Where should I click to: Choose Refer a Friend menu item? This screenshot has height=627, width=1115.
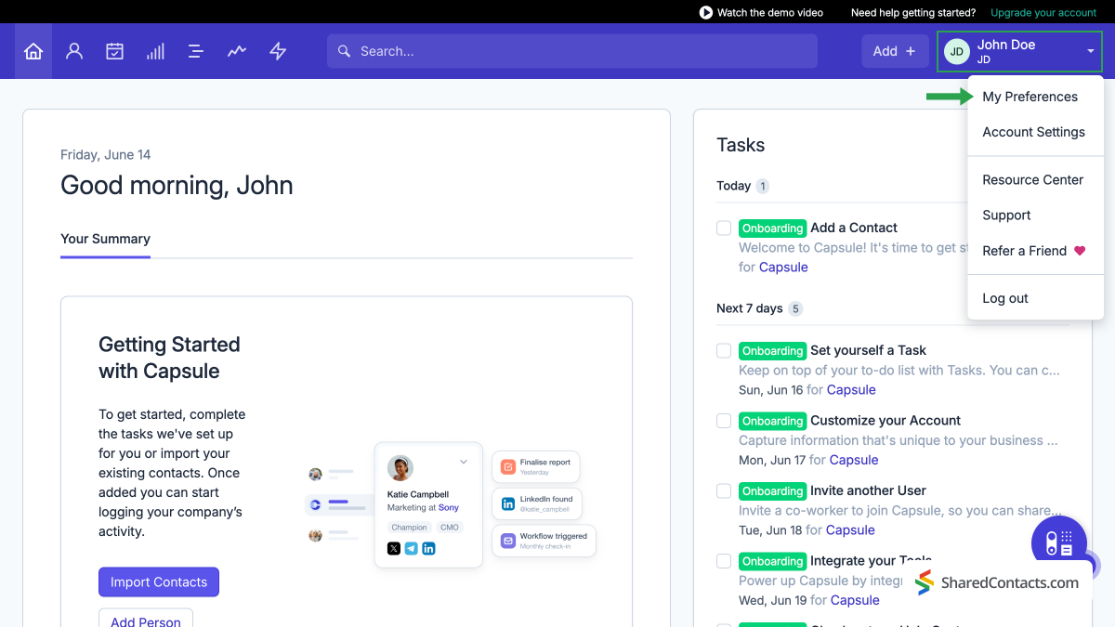1024,251
